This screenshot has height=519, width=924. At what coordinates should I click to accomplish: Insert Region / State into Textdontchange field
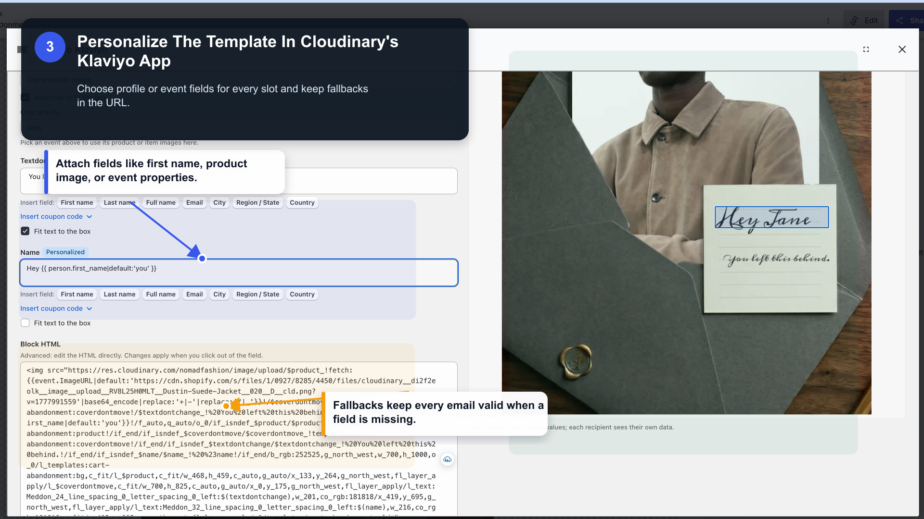[x=257, y=203]
